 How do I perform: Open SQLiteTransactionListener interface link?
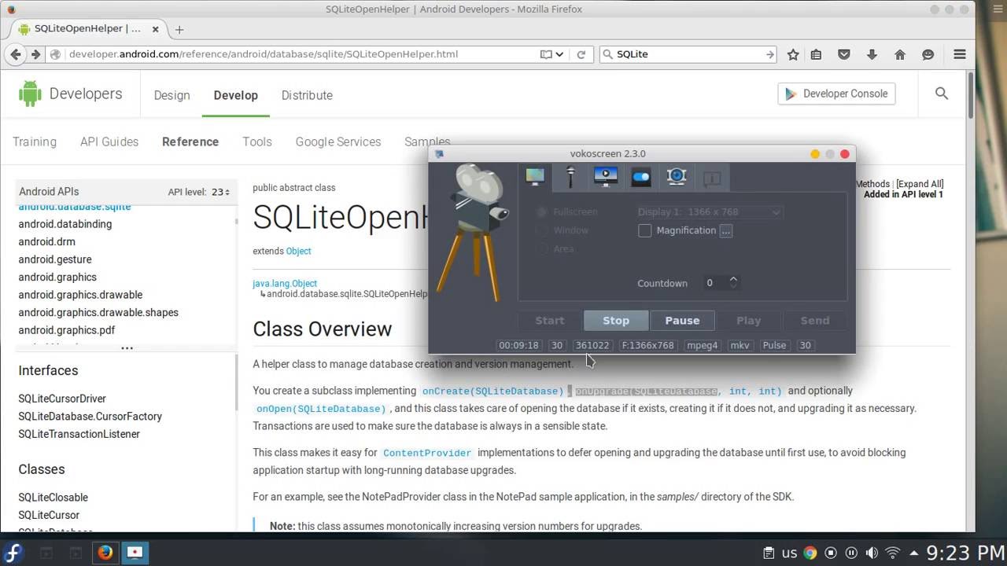click(x=79, y=434)
